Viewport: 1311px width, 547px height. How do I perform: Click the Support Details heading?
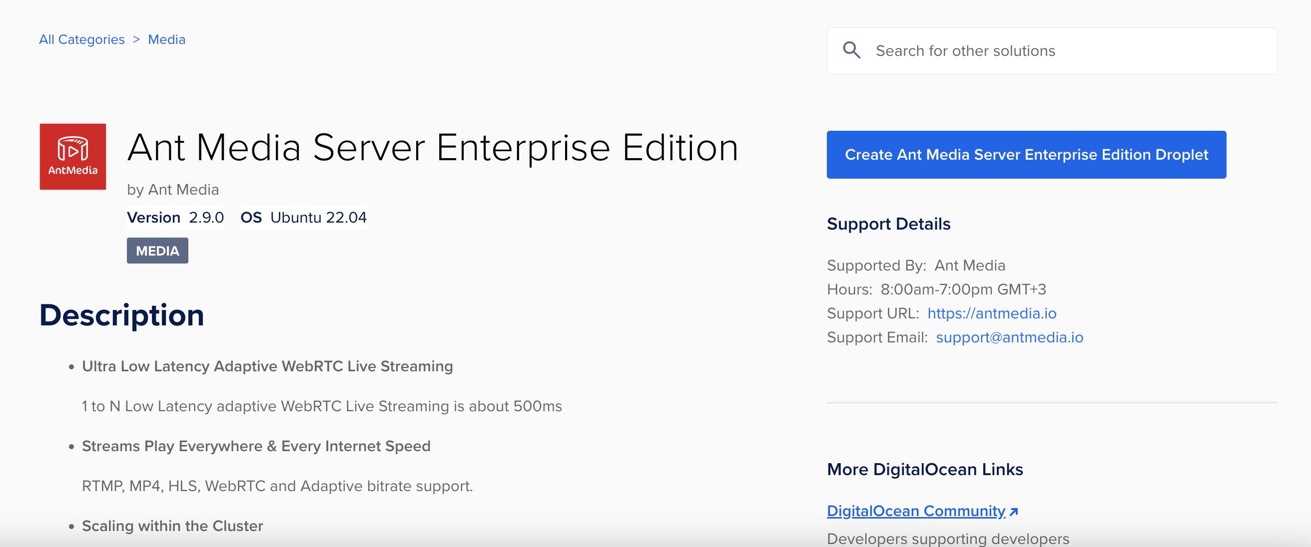pos(888,224)
